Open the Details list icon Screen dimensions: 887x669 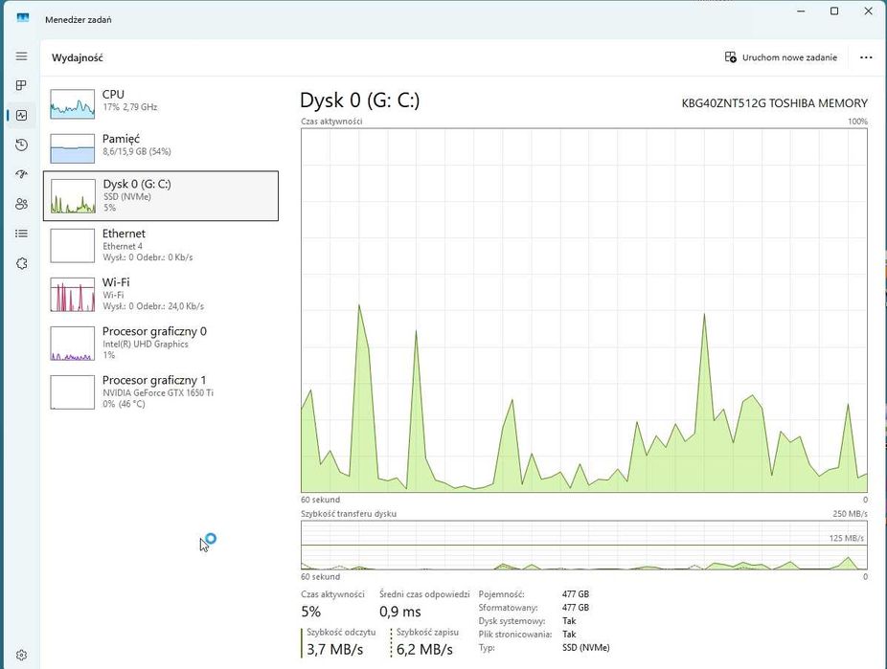coord(21,234)
